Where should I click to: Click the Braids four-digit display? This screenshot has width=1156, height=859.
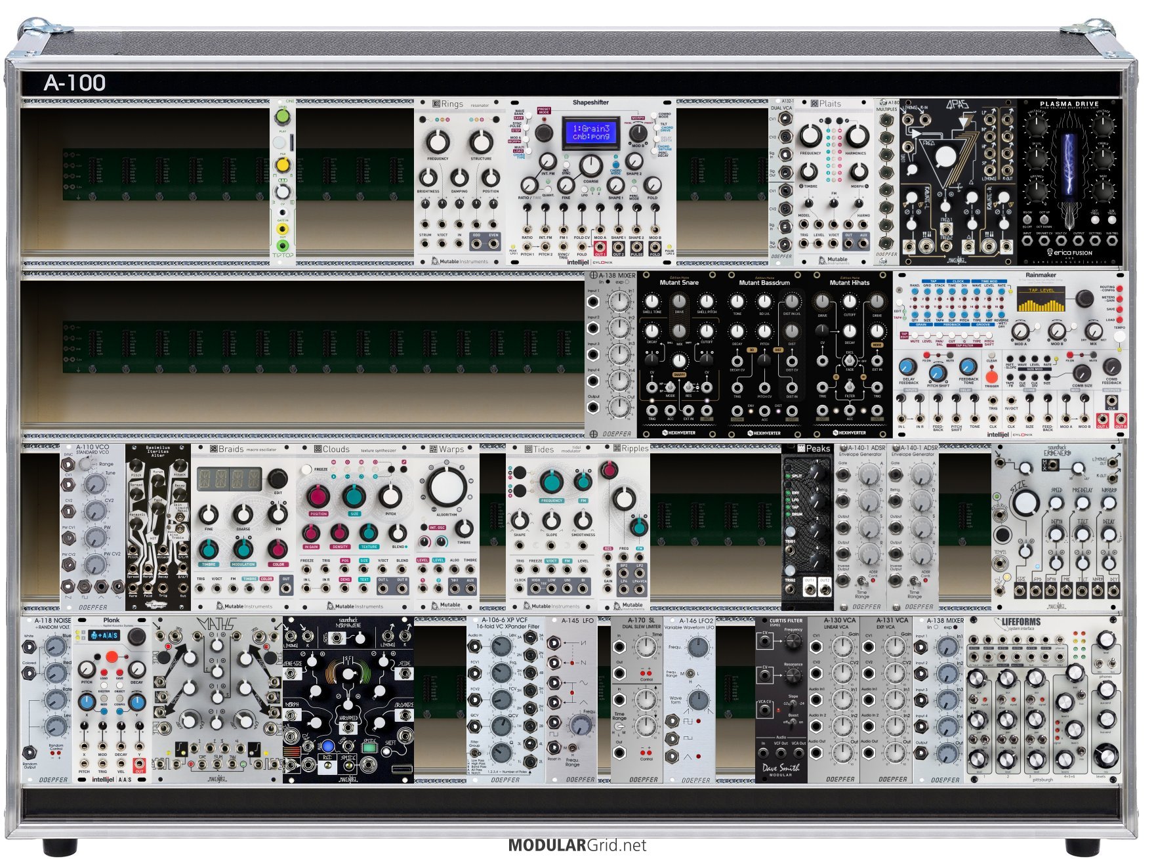[230, 478]
